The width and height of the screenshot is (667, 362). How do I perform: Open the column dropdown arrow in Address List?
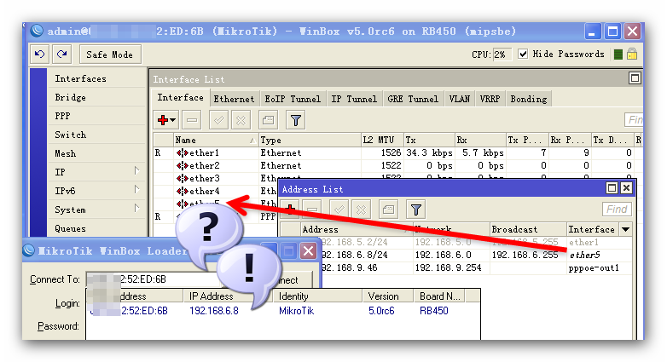click(x=625, y=229)
